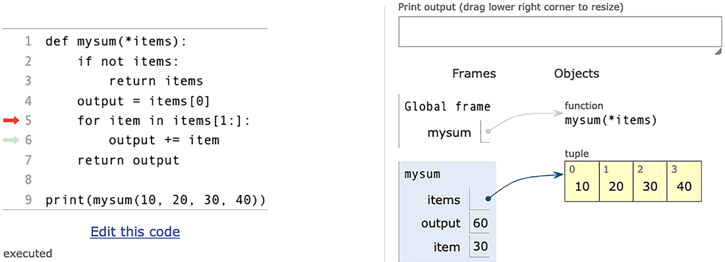The image size is (725, 262).
Task: Click tuple cell index 2 with value 30
Action: pyautogui.click(x=650, y=182)
